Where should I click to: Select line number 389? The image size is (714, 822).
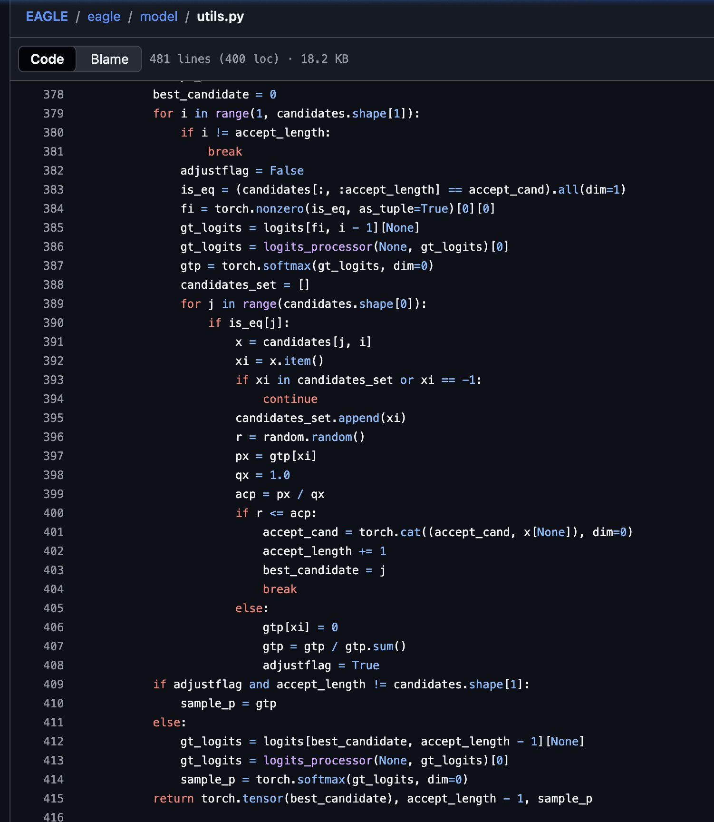pyautogui.click(x=53, y=304)
